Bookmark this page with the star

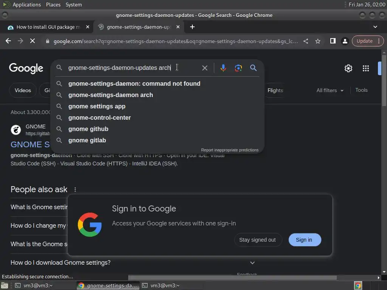[317, 41]
